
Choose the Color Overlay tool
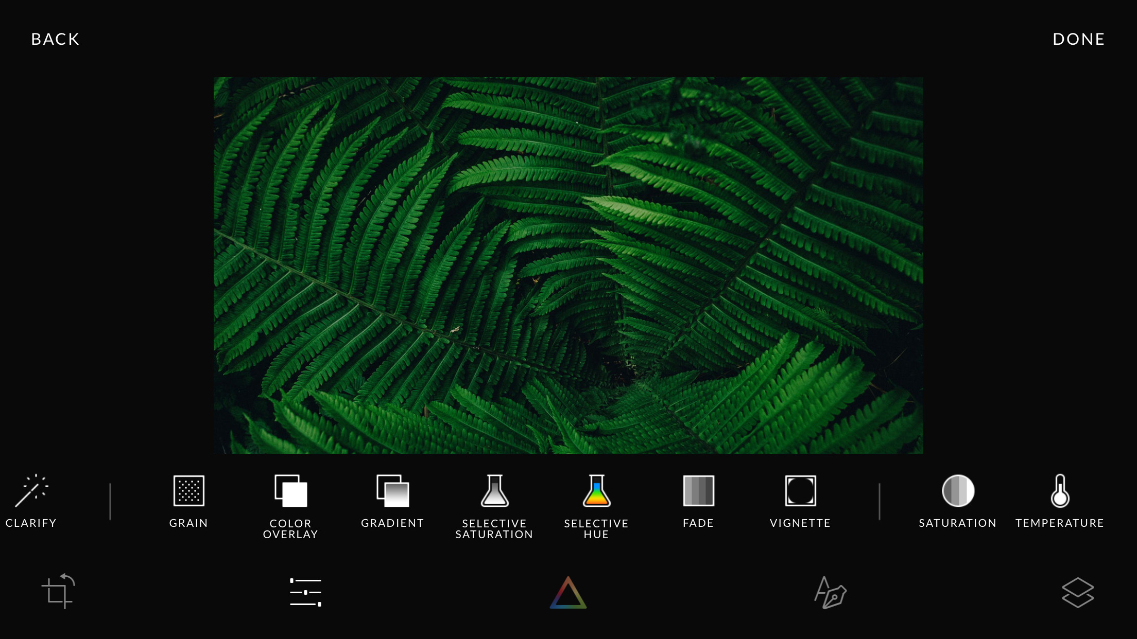[290, 491]
